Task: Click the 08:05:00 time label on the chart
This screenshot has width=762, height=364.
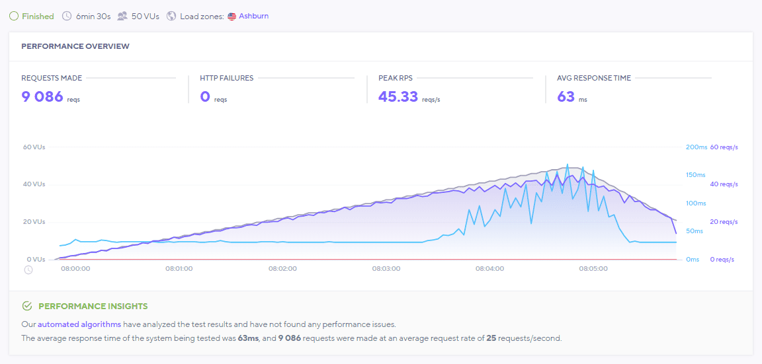Action: pyautogui.click(x=593, y=269)
